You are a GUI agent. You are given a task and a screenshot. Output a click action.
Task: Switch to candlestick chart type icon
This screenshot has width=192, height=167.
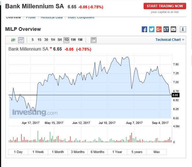(13, 40)
